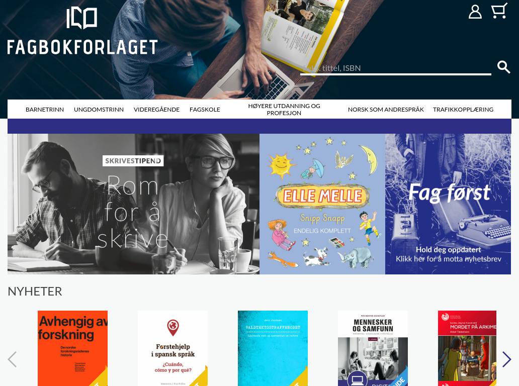Go to Trafikkopplæring section

pos(463,110)
